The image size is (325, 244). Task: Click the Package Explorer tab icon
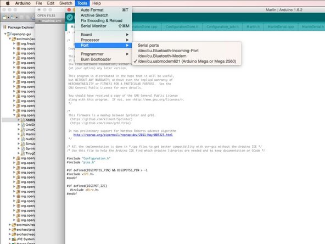(x=5, y=27)
